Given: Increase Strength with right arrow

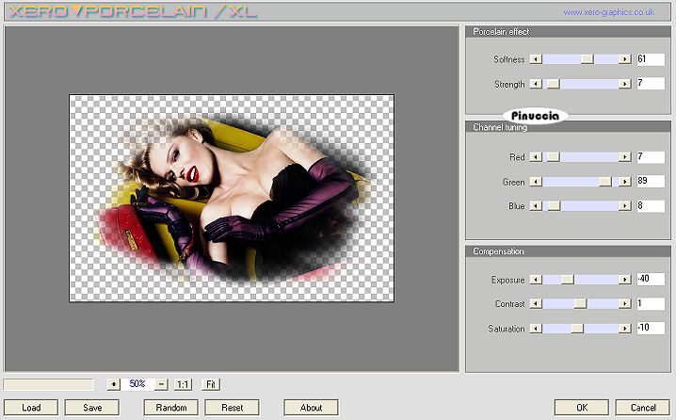Looking at the screenshot, I should point(625,84).
